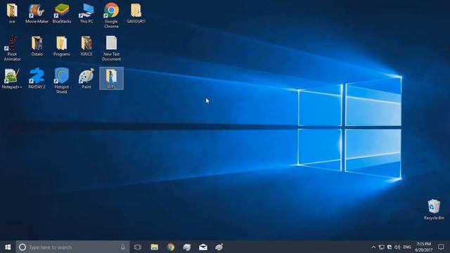Open the Paint app on taskbar
Image resolution: width=450 pixels, height=253 pixels.
click(x=219, y=247)
